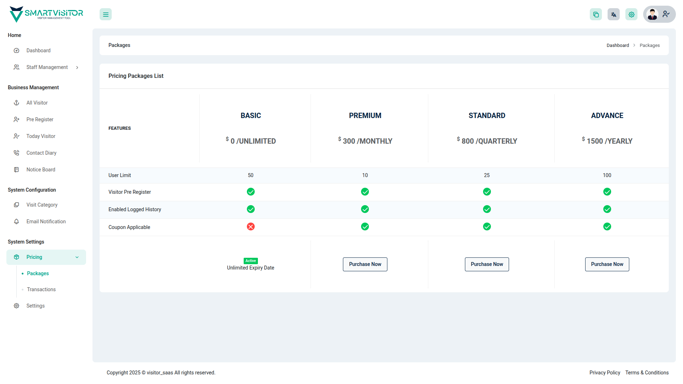683x384 pixels.
Task: Click Premium's Visitor Pre Register green check
Action: coord(365,192)
